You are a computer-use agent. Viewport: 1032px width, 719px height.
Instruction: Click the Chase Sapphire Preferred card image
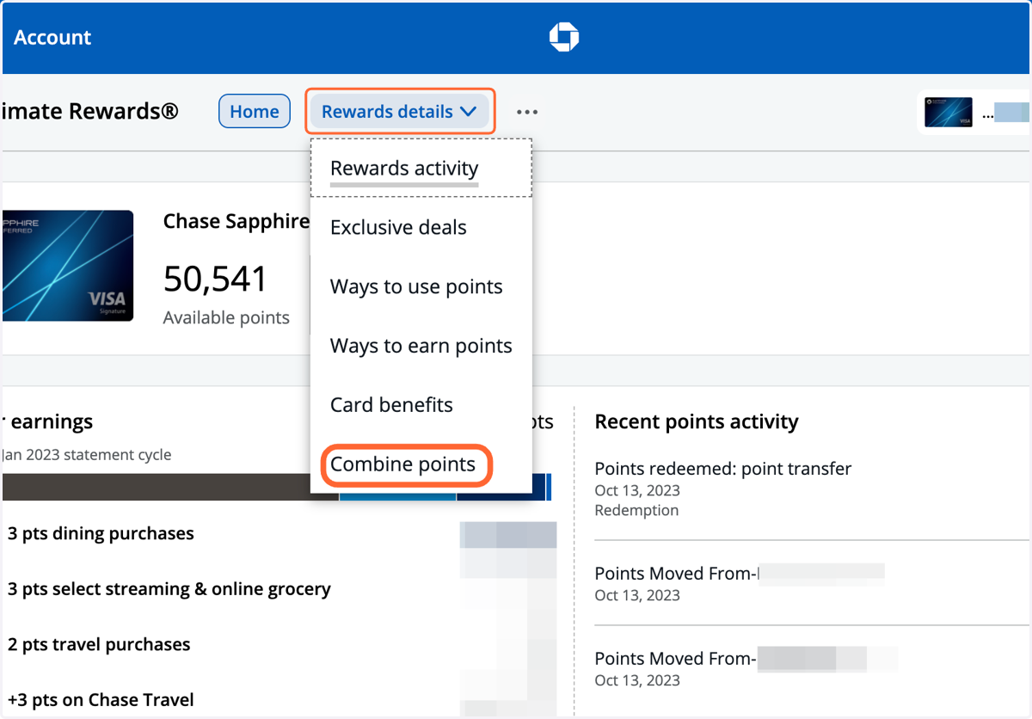pyautogui.click(x=68, y=266)
